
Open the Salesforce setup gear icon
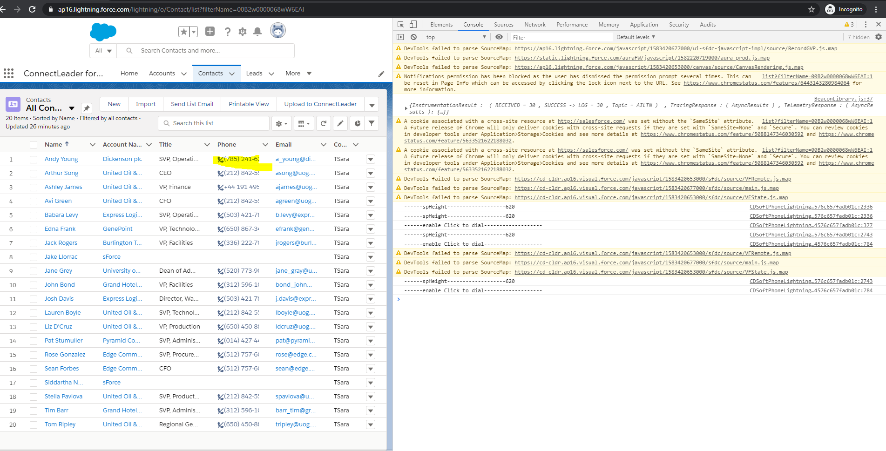[242, 32]
